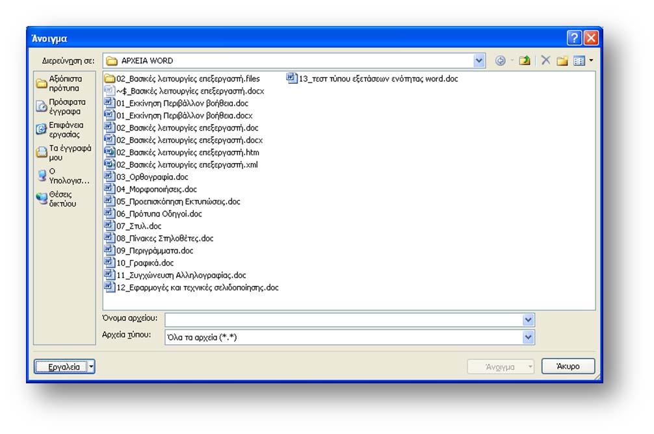The width and height of the screenshot is (654, 434).
Task: Expand the Διερεύνηση σε folder dropdown
Action: [479, 61]
